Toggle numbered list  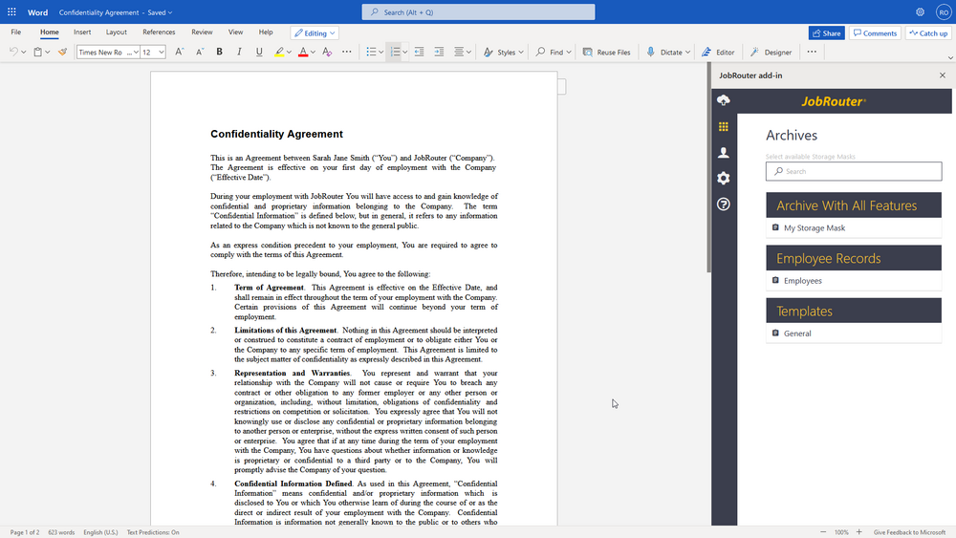[395, 52]
